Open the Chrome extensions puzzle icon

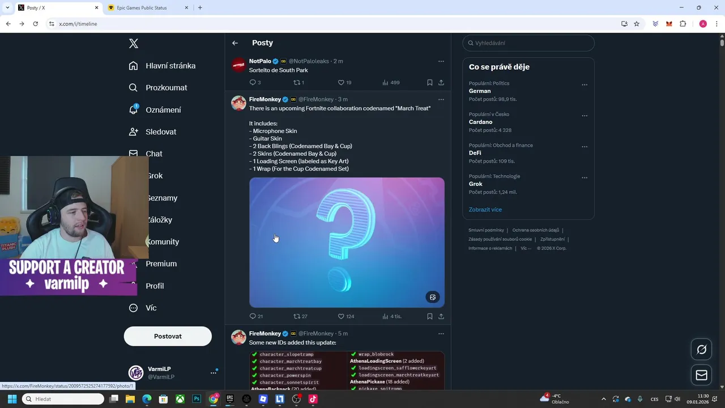tap(683, 24)
